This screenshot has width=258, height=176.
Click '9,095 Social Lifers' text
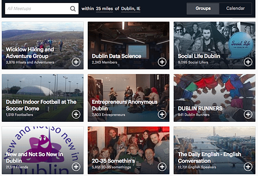[x=193, y=62]
